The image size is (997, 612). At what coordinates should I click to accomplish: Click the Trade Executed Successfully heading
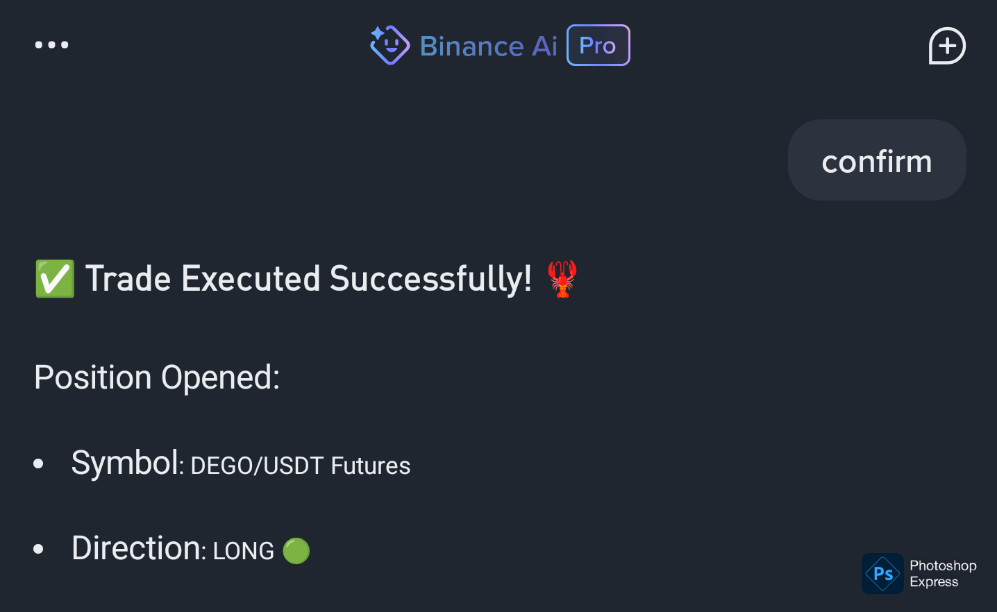click(x=308, y=279)
